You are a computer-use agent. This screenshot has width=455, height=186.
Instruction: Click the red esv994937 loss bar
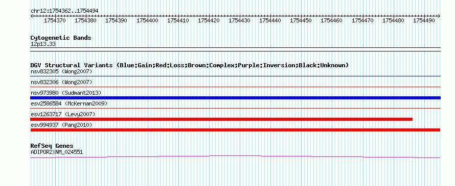(235, 130)
